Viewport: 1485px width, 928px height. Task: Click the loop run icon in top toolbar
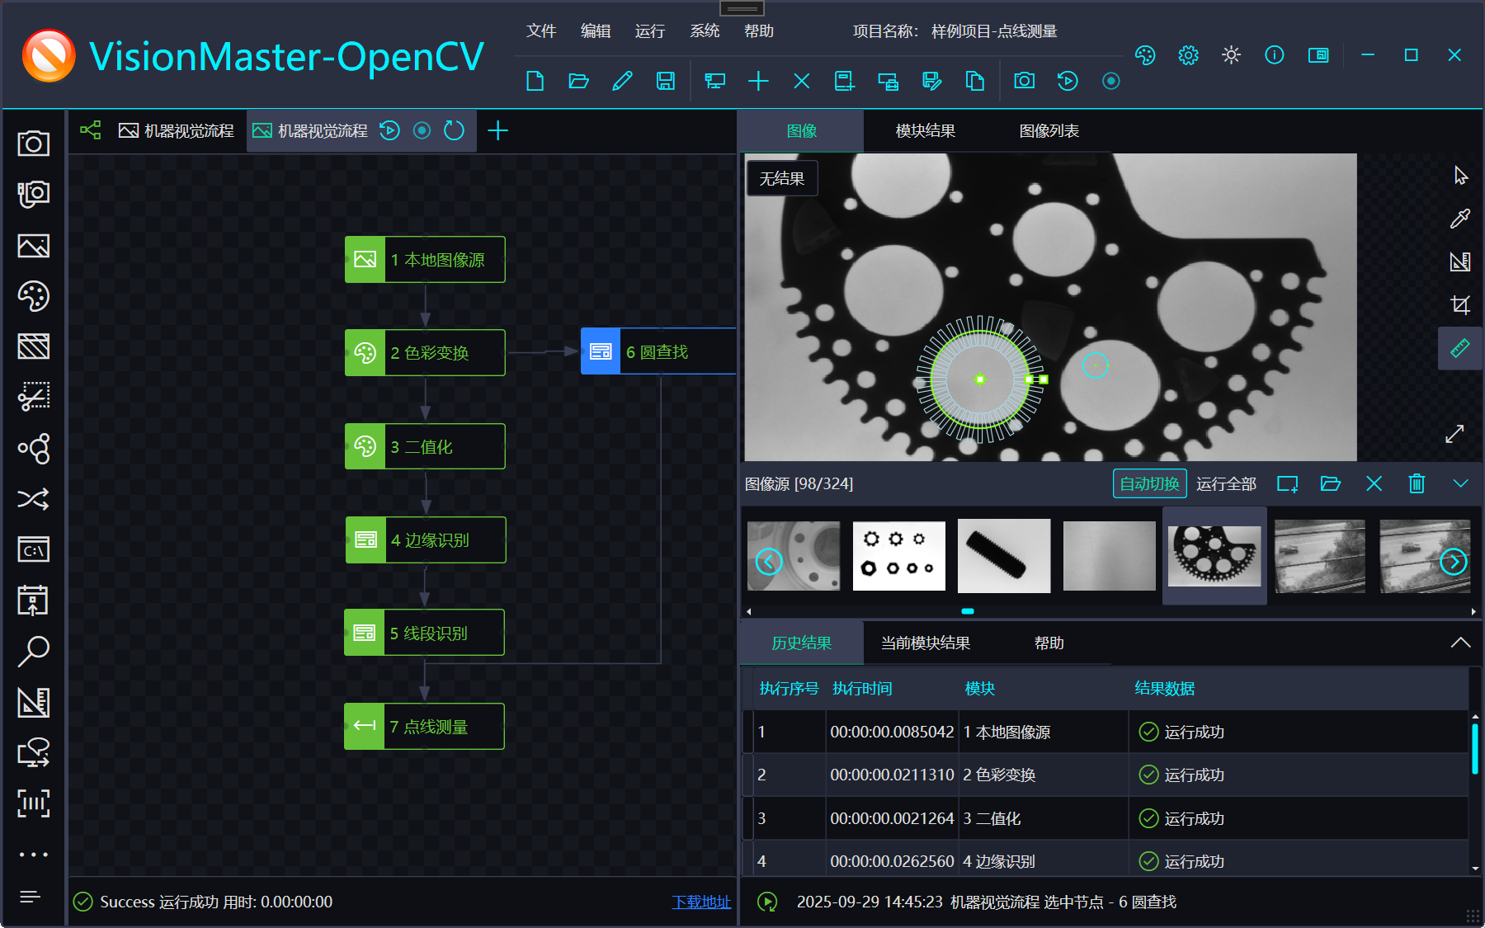coord(1068,81)
